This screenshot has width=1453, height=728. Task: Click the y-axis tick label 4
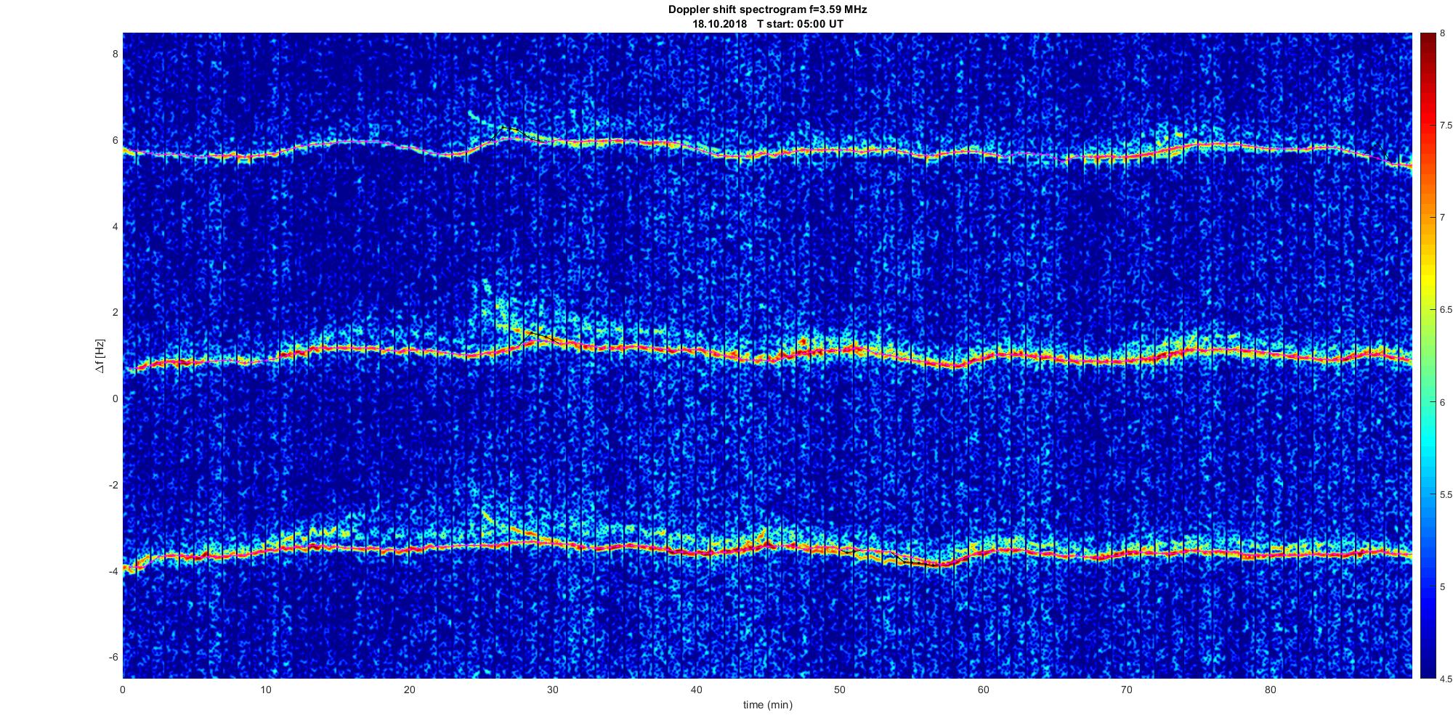(114, 226)
